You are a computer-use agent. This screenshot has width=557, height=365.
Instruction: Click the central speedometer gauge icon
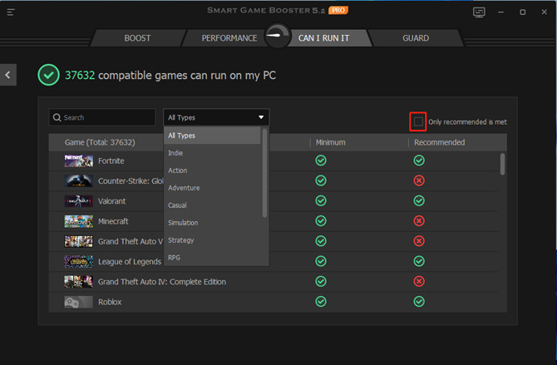pyautogui.click(x=278, y=36)
